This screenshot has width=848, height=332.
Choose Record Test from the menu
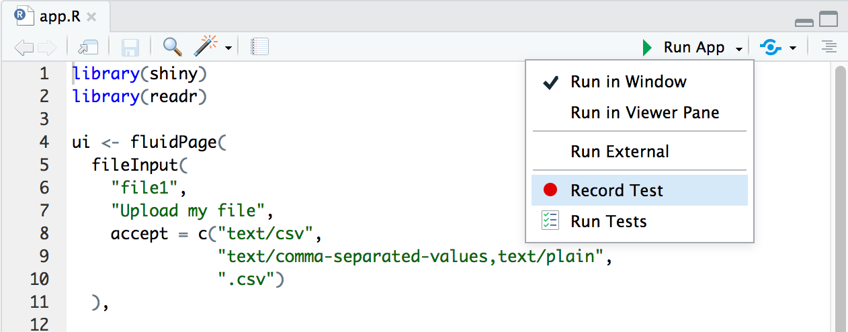pos(616,191)
